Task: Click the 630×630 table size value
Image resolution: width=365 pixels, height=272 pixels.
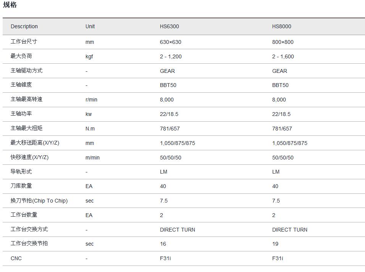Action: click(x=170, y=42)
